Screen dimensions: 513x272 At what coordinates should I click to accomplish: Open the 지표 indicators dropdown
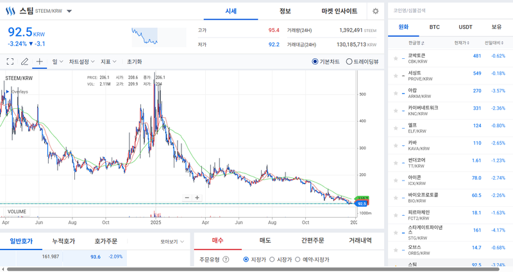(x=108, y=62)
